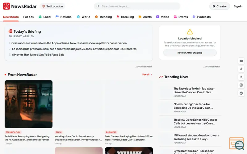Click the magnifier icon in search bar
The height and width of the screenshot is (154, 247).
coord(98,6)
